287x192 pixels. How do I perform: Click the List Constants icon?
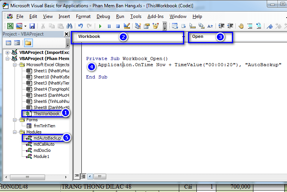[x=183, y=26]
